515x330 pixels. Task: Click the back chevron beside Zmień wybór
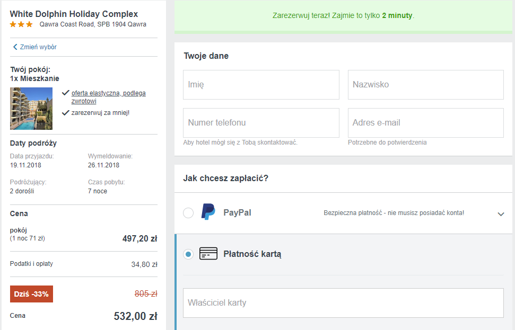15,47
